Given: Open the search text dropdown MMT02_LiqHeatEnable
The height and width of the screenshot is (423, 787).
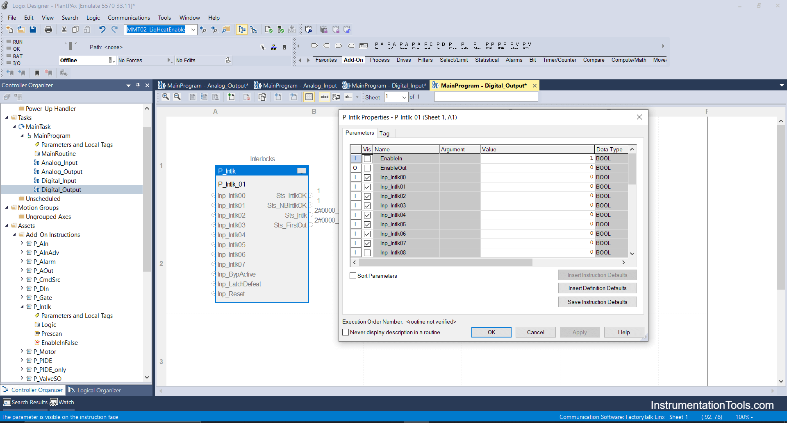Looking at the screenshot, I should pyautogui.click(x=193, y=29).
